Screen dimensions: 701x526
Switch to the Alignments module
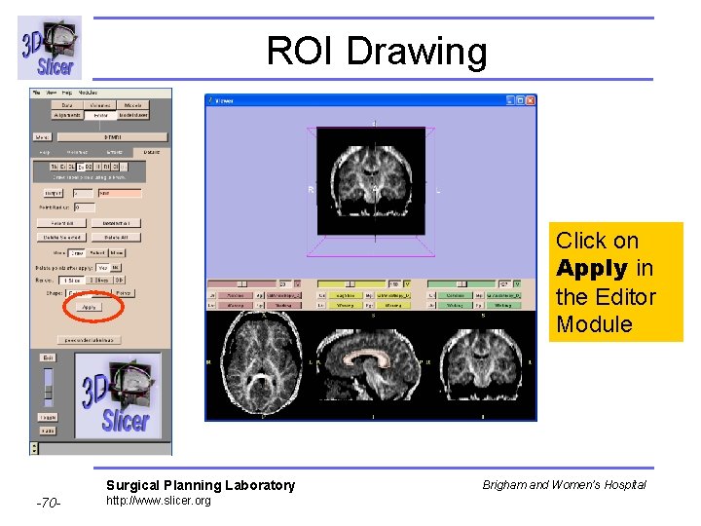67,115
